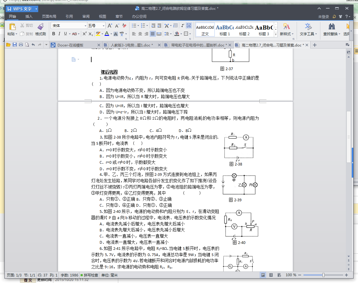Viewport: 358px width, 283px height.
Task: Open Print Preview from quick toolbar
Action: coord(27,45)
